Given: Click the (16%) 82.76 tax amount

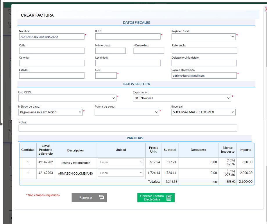Looking at the screenshot, I should [231, 162].
